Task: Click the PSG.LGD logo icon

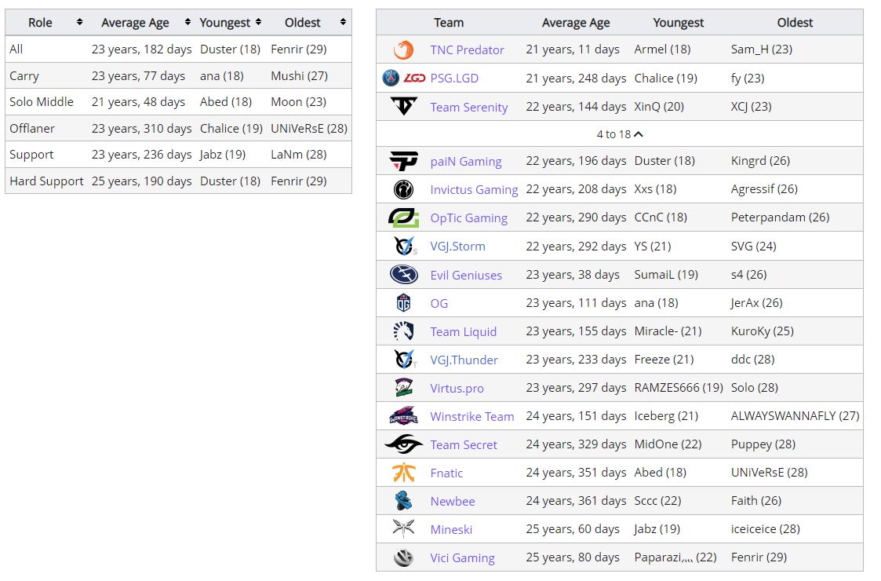Action: point(403,78)
